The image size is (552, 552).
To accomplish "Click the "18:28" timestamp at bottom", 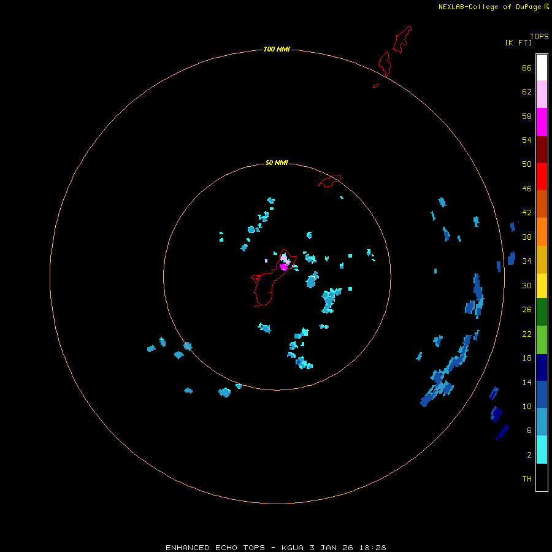I will [373, 548].
